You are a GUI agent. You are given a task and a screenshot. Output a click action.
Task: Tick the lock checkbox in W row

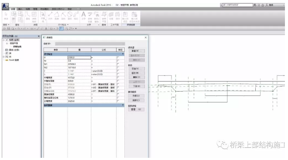coord(118,61)
